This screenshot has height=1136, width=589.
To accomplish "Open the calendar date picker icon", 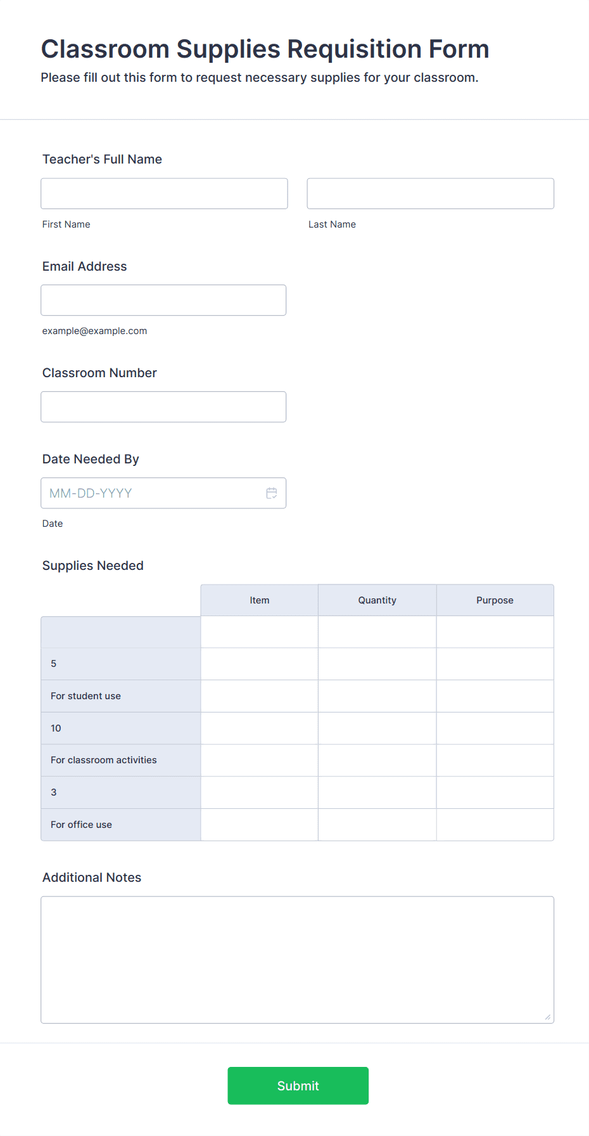I will pos(272,493).
